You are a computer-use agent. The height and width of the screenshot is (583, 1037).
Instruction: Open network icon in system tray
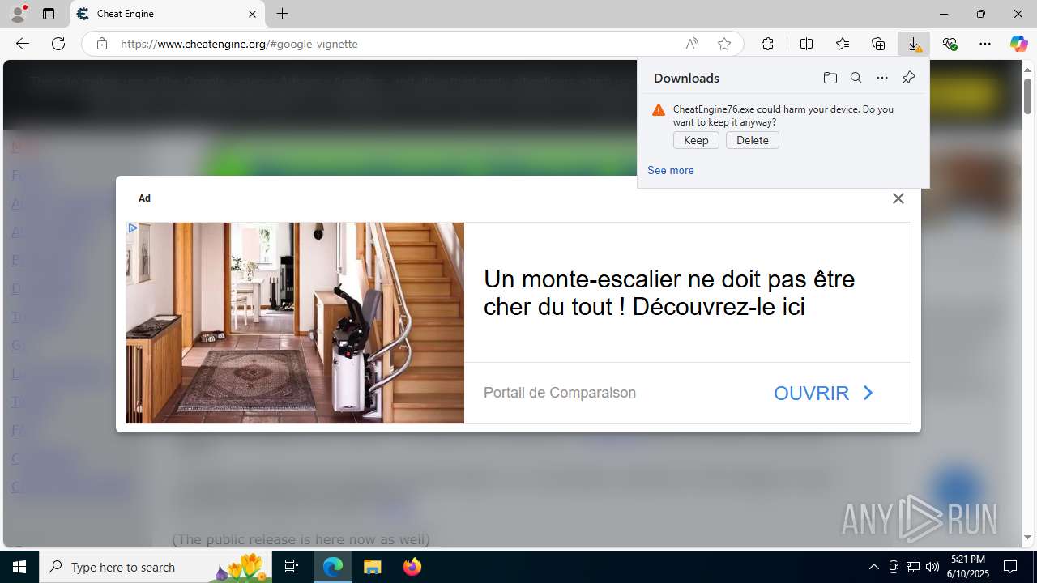[x=913, y=567]
